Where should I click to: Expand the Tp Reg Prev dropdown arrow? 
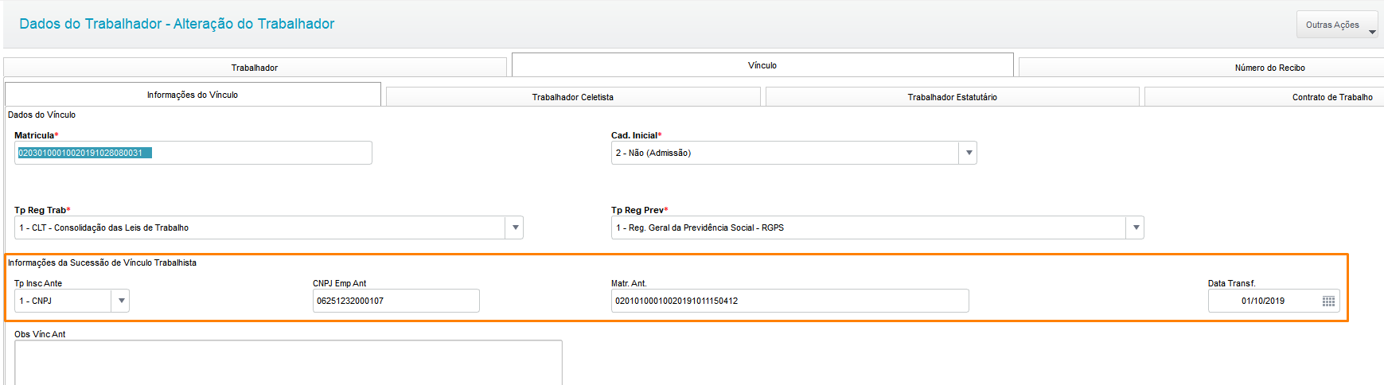point(1136,227)
